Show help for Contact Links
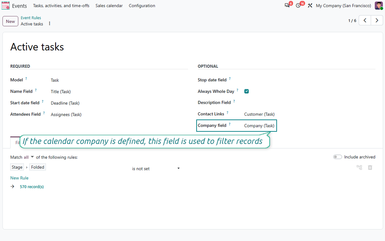The height and width of the screenshot is (241, 385). [227, 113]
